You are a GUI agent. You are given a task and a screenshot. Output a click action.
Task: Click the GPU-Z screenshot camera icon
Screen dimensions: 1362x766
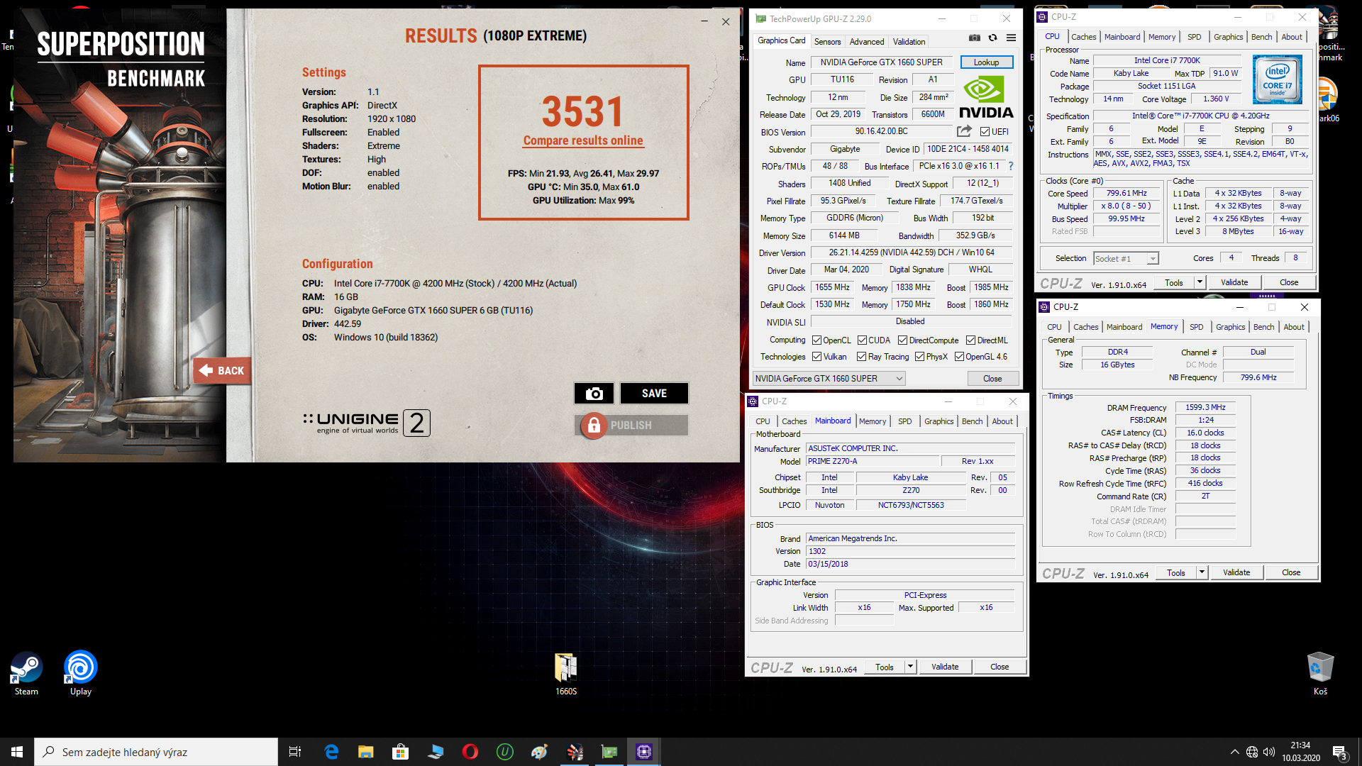click(975, 38)
